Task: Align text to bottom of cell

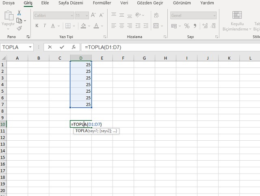Action: pos(130,16)
